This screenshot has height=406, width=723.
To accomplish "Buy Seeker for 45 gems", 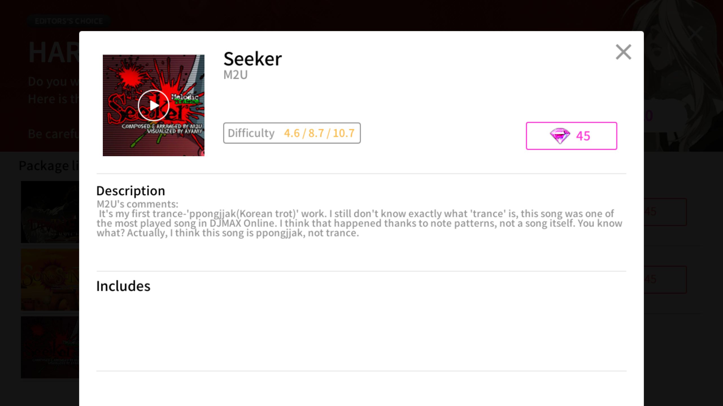I will pos(571,136).
